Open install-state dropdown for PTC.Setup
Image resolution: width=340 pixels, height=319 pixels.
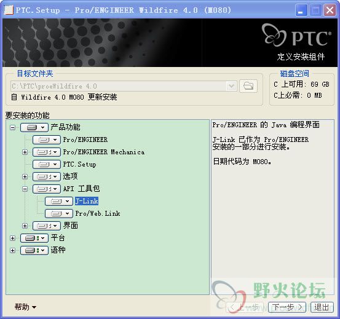click(x=47, y=164)
